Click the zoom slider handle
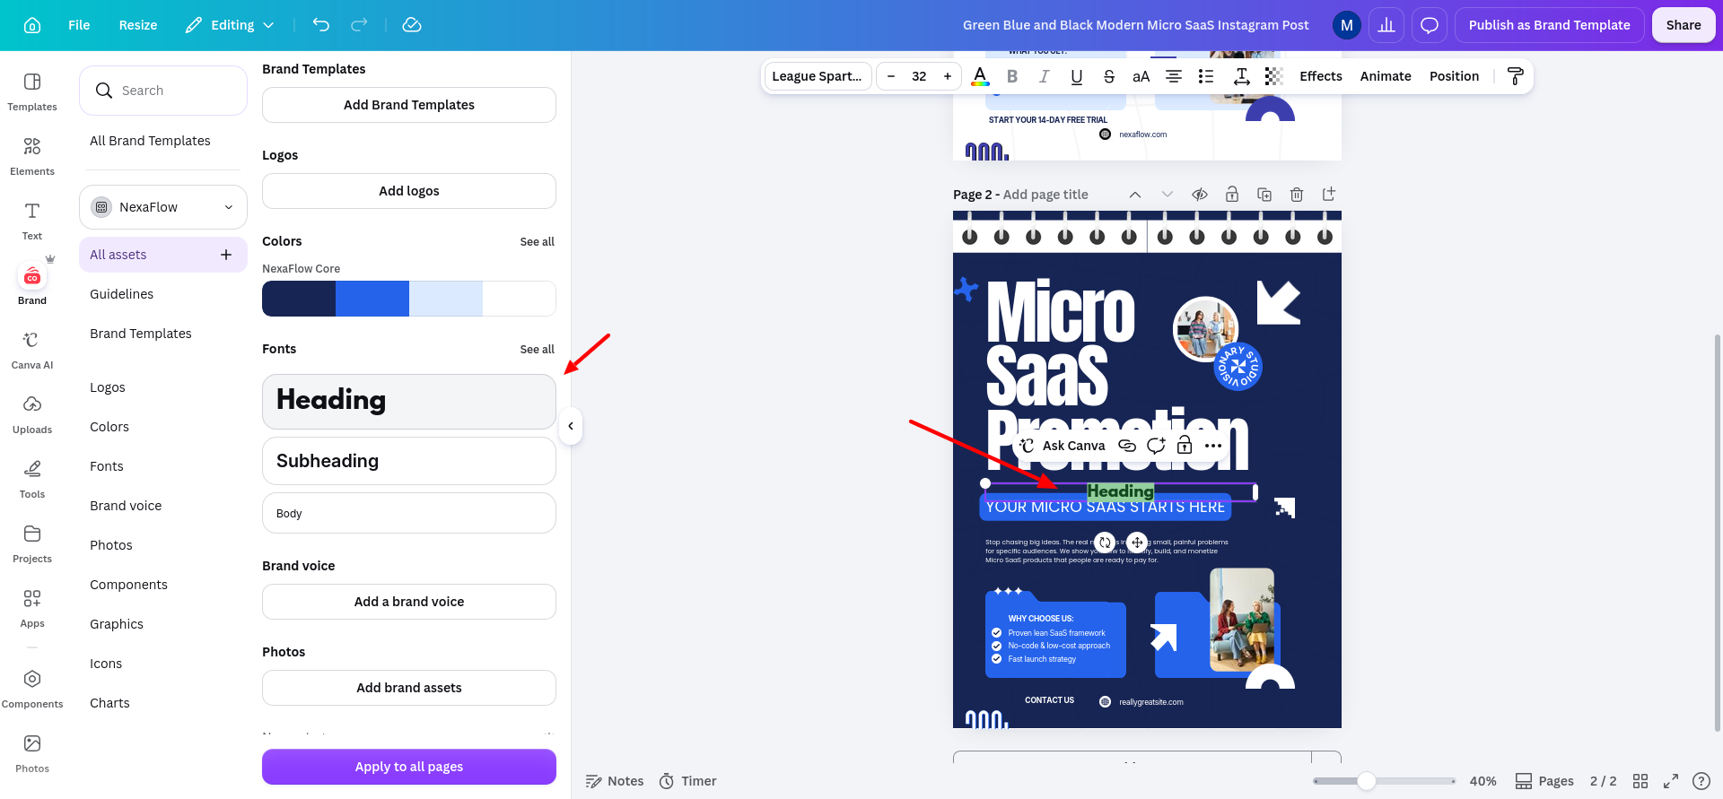 pos(1366,781)
